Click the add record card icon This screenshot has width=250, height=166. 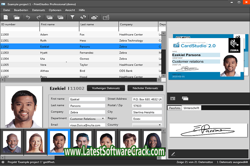click(x=50, y=17)
